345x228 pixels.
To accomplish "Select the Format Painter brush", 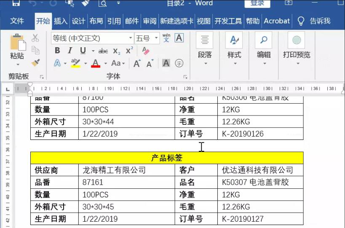I will [x=35, y=63].
